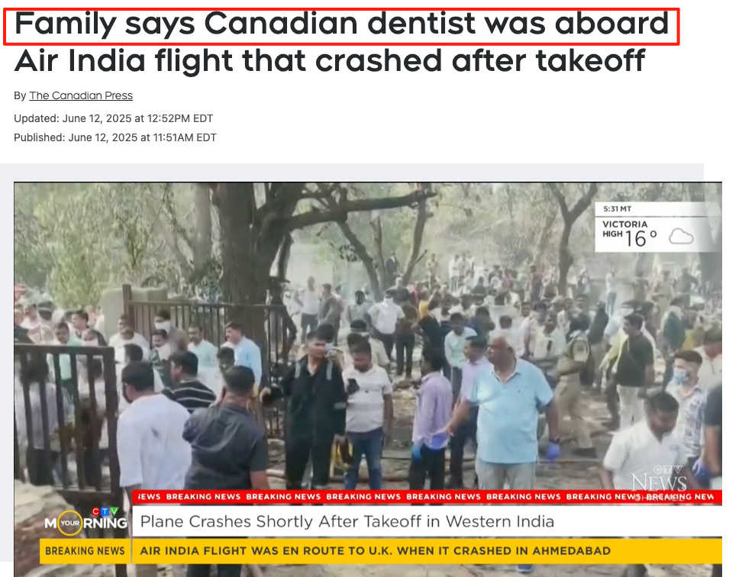Click the yellow BREAKING NEWS label
The image size is (742, 577).
pos(85,551)
